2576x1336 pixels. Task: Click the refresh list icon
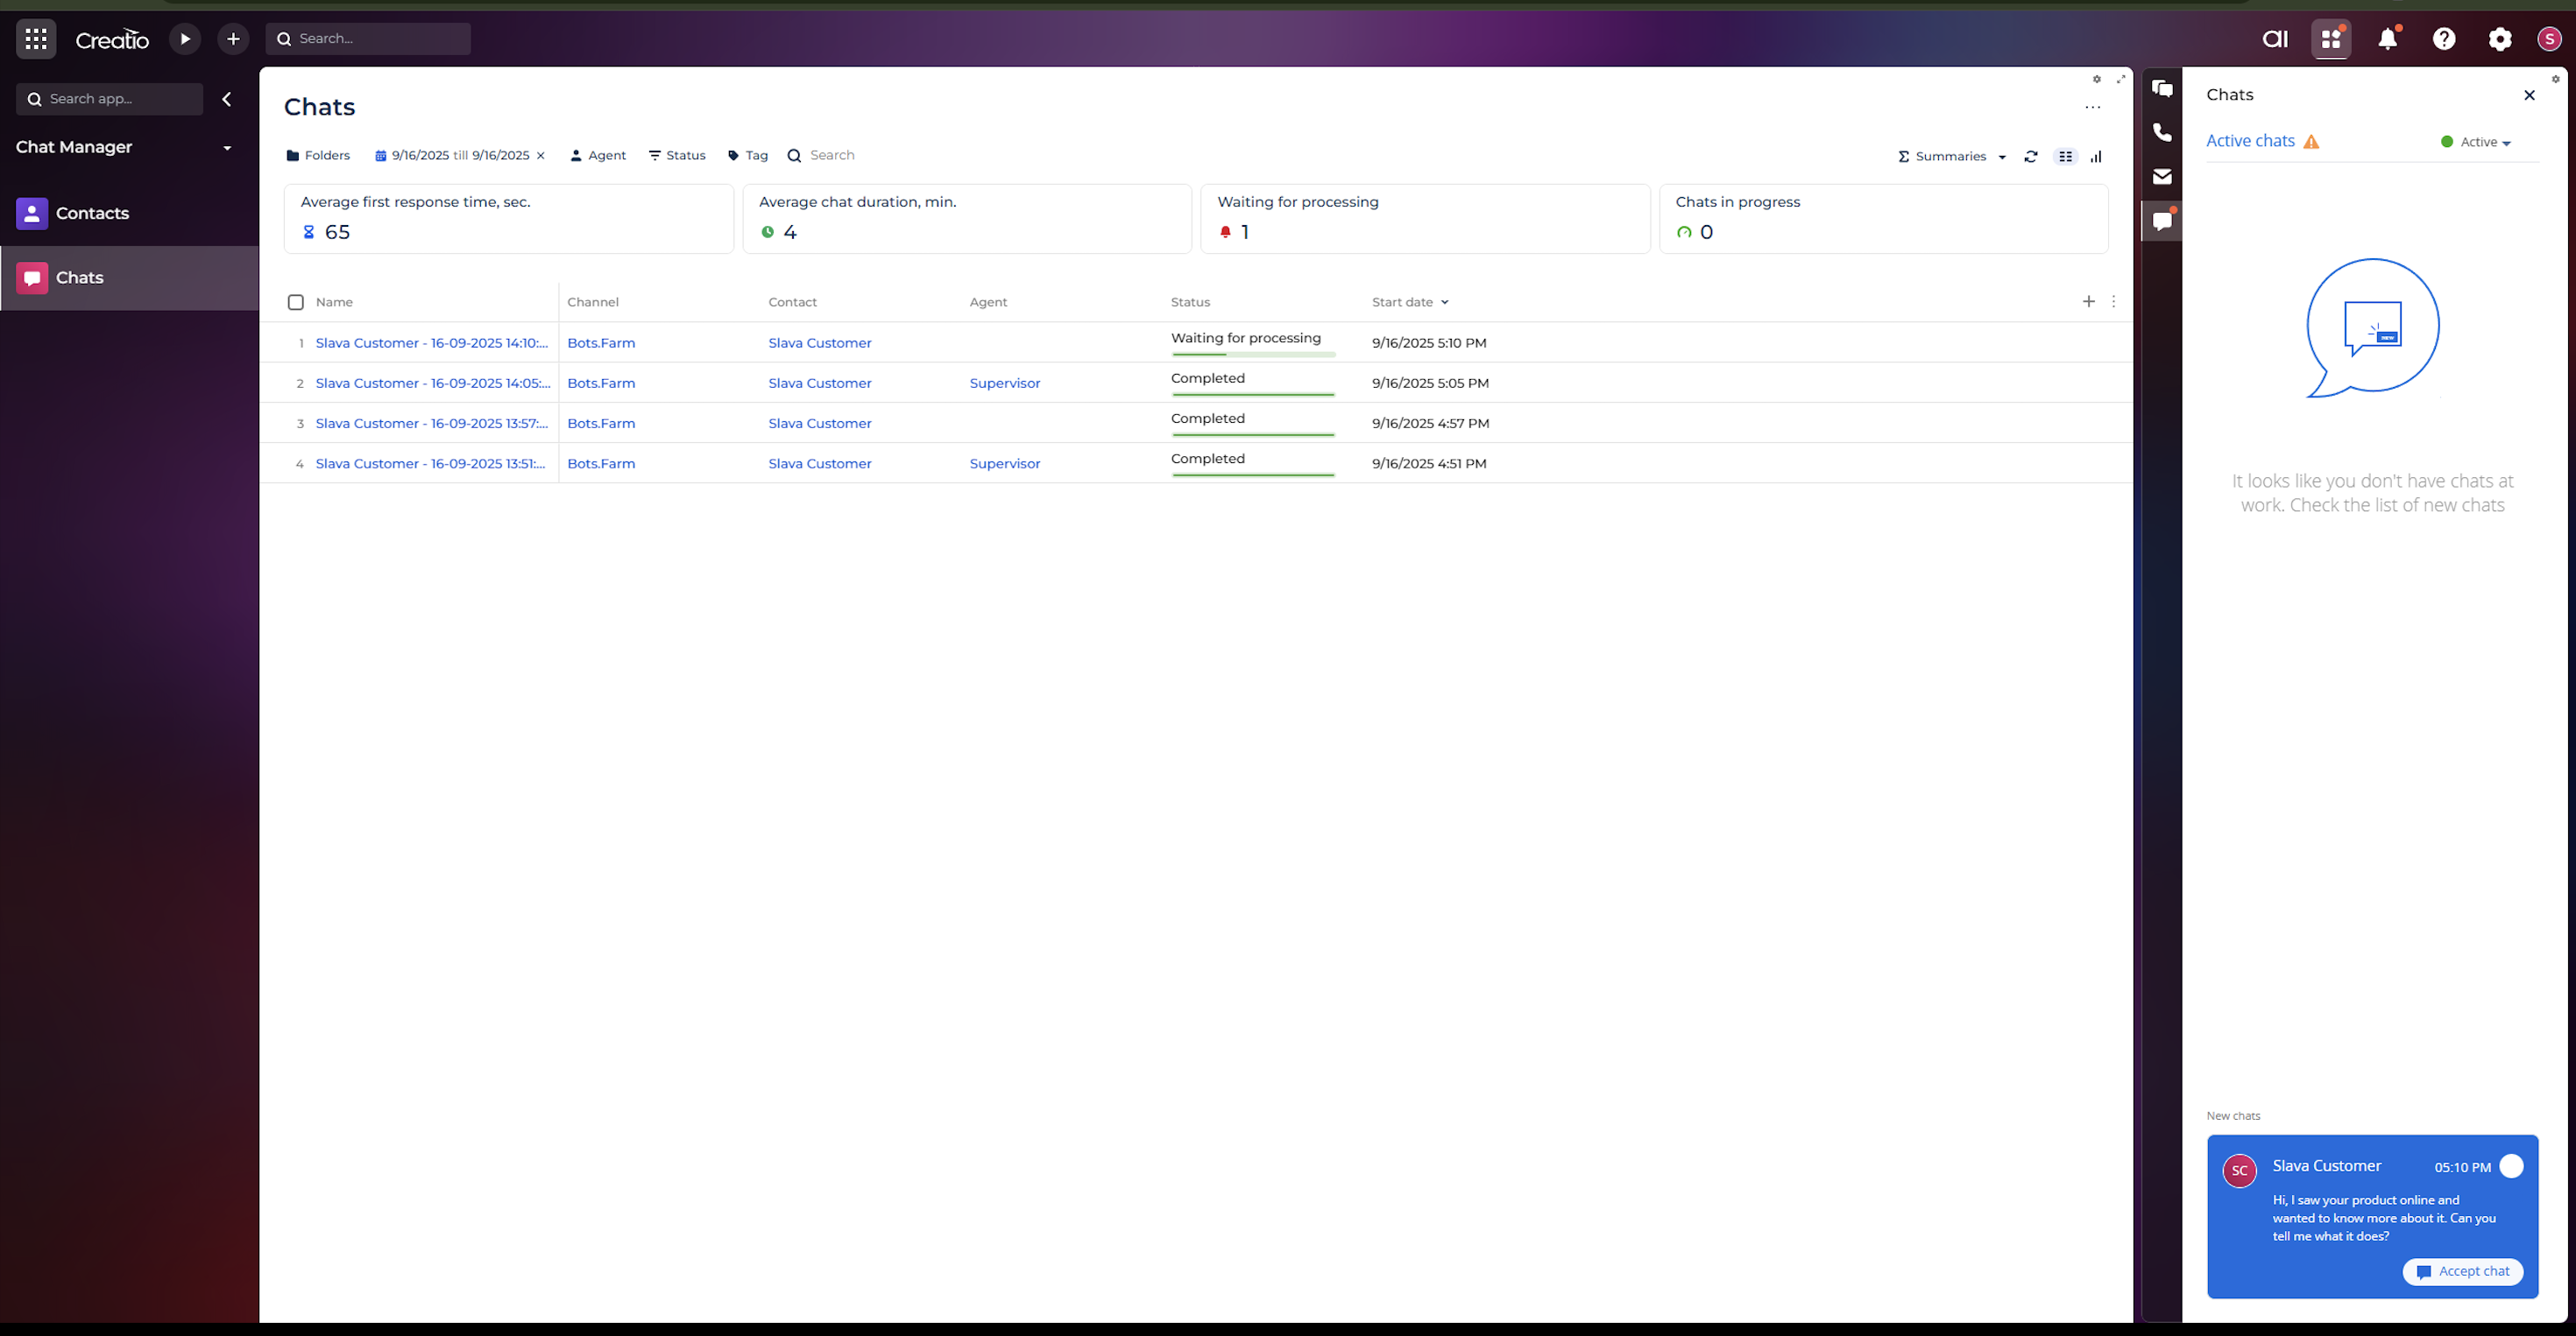2031,157
